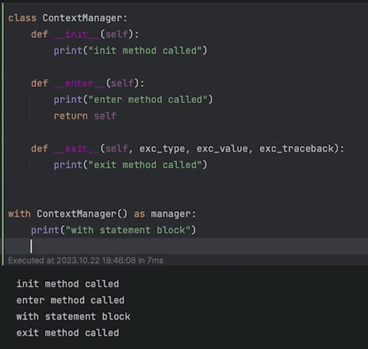Click the Executed at timestamp label
The image size is (368, 349).
click(x=85, y=260)
